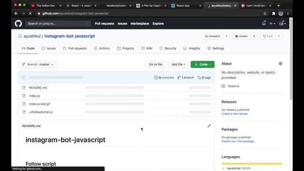Screen dimensions: 304x171
Task: Open the instagram-bot-javascript repo title link
Action: [x=70, y=36]
